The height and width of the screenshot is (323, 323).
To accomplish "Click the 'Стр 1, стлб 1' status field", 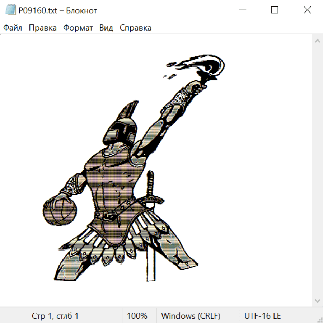I will (x=55, y=316).
